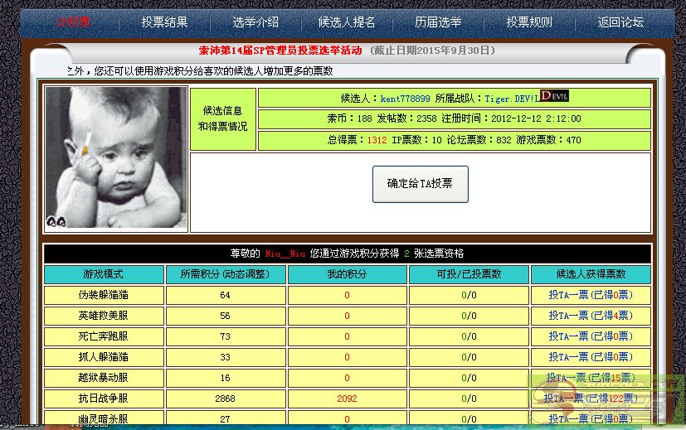686x430 pixels.
Task: Click required points value 64
Action: 225,295
